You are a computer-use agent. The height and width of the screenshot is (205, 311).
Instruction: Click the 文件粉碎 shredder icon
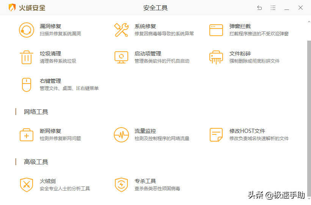pyautogui.click(x=216, y=57)
